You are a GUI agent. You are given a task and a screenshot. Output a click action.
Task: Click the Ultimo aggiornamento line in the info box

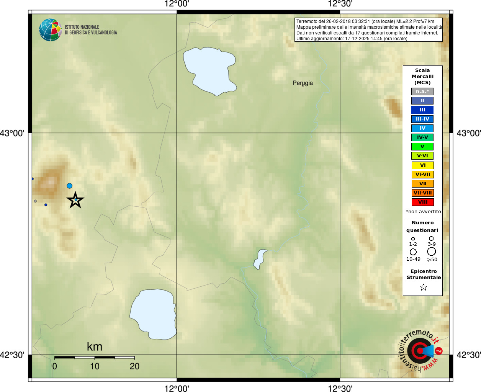tap(352, 39)
